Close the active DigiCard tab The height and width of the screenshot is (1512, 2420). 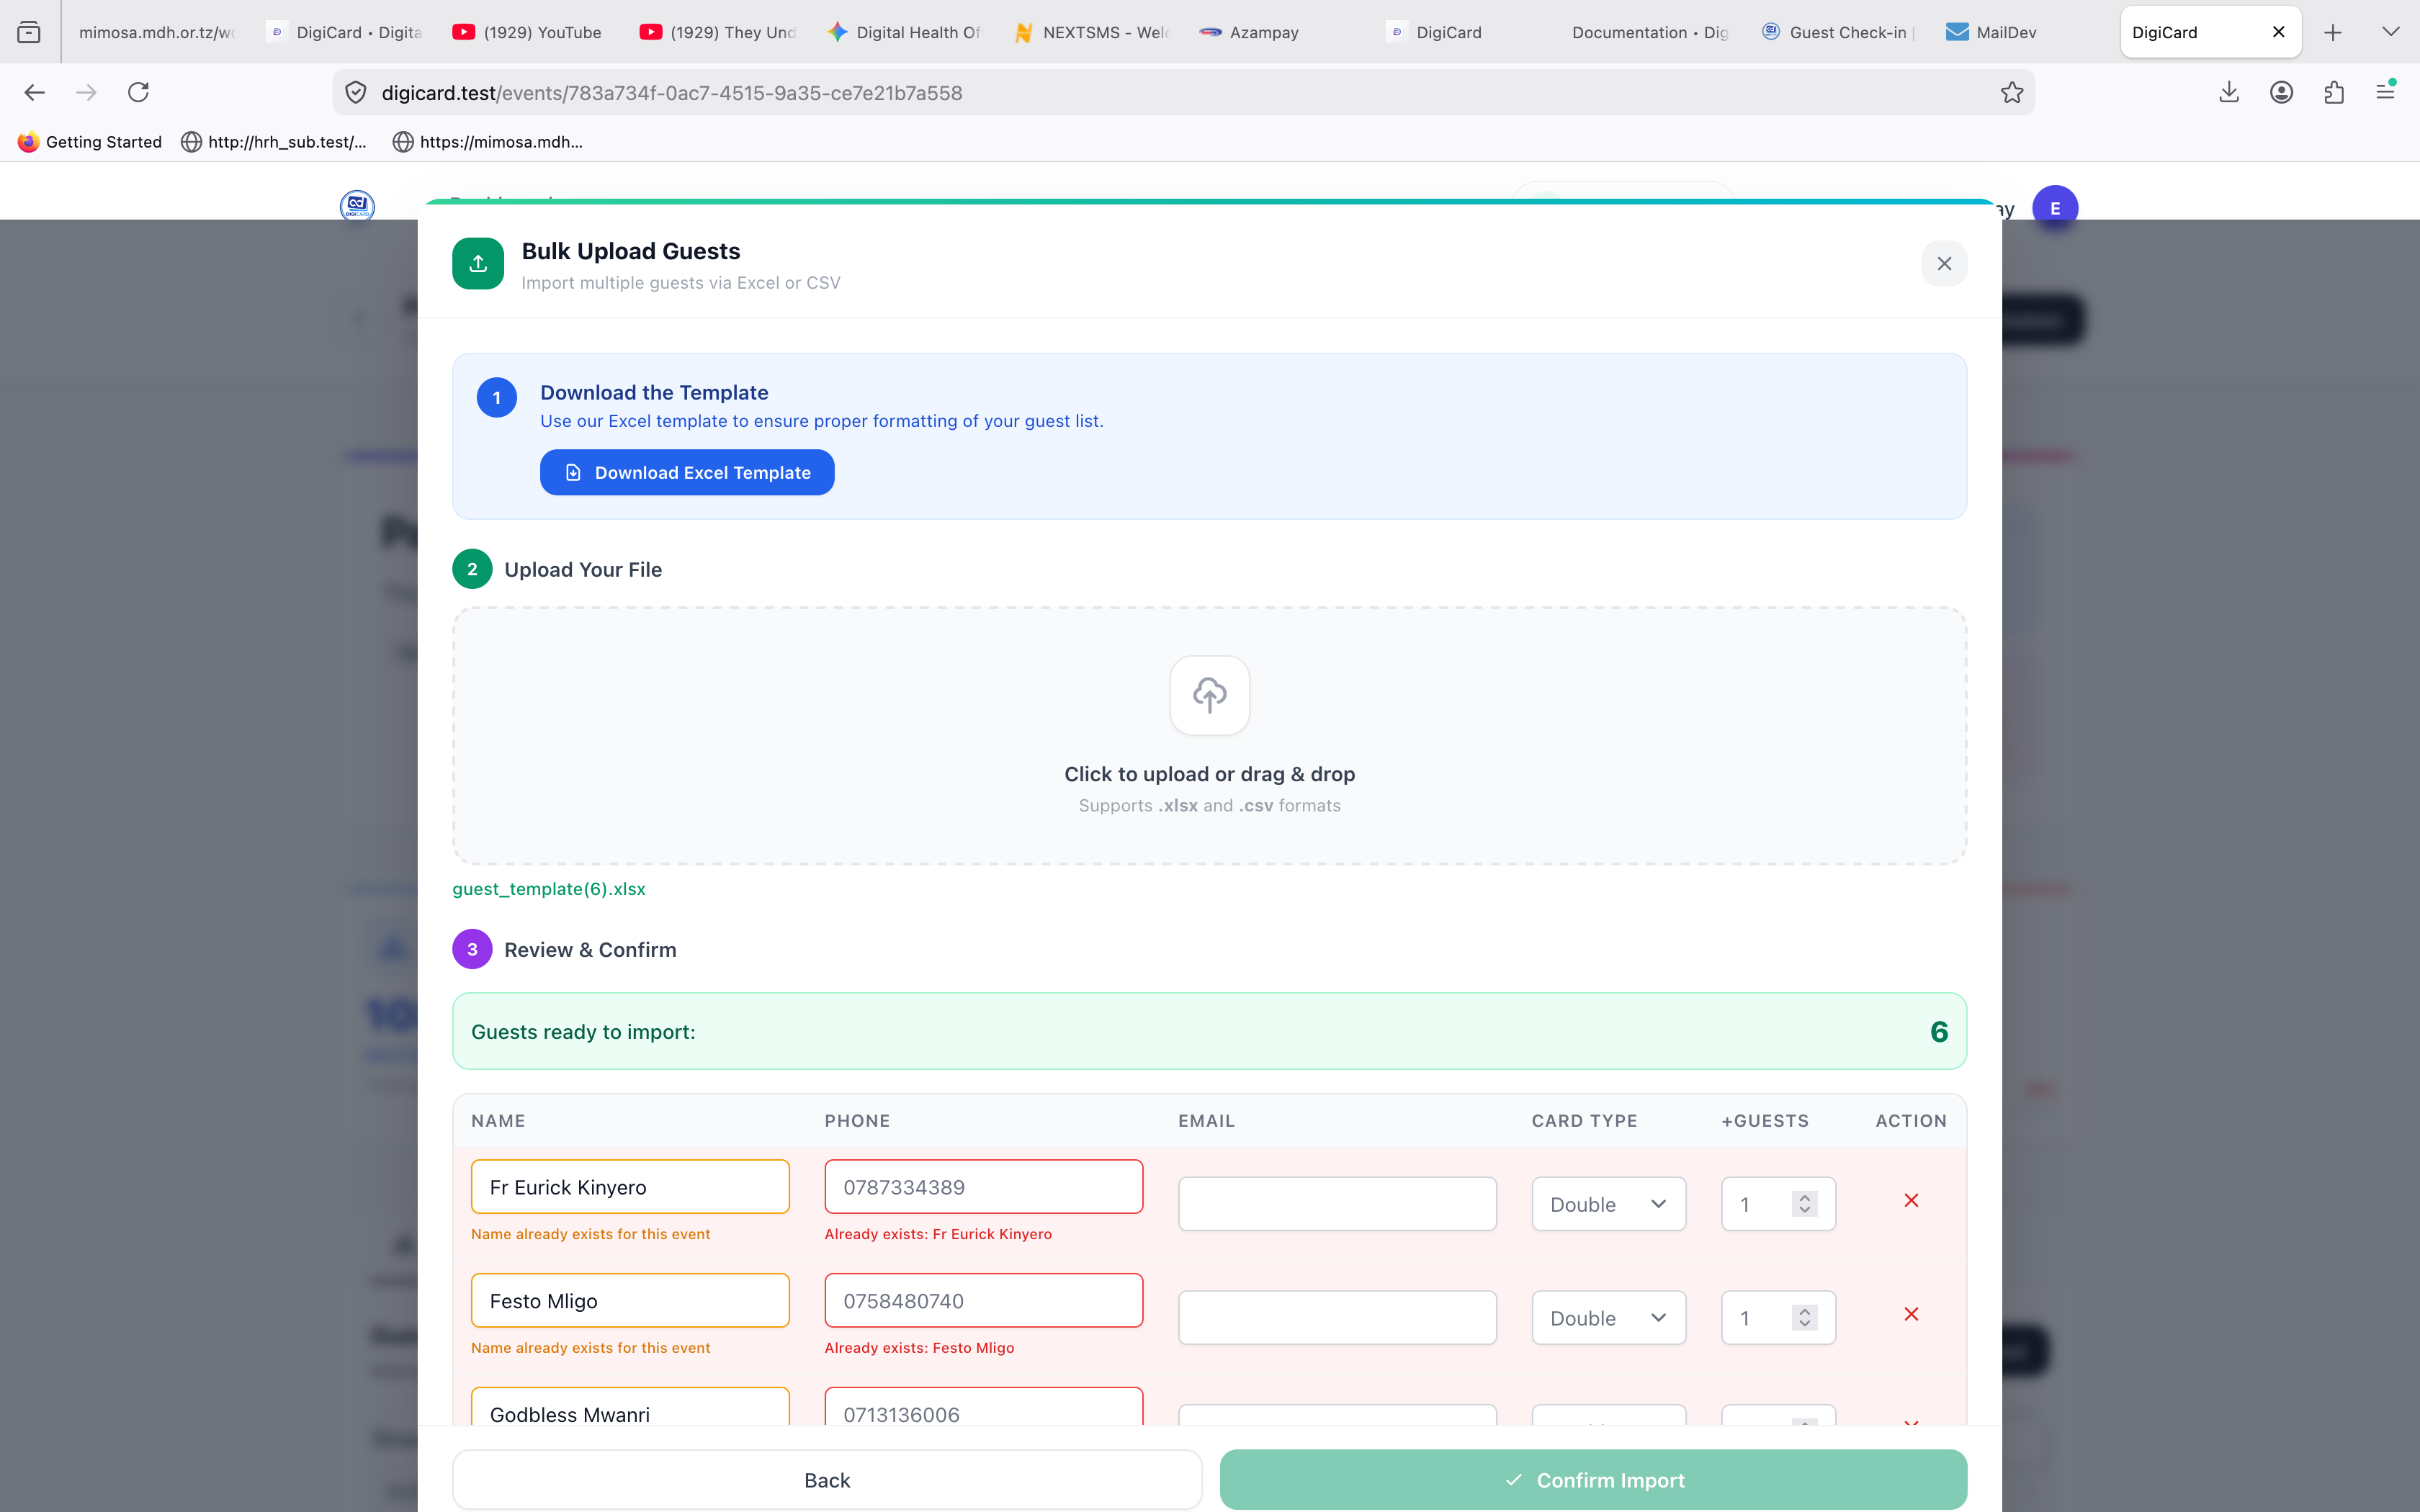(2279, 32)
